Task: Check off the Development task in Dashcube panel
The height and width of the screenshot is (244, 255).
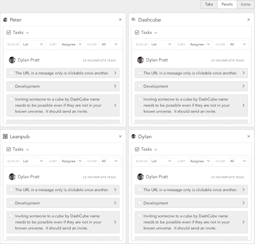Action: [x=139, y=86]
